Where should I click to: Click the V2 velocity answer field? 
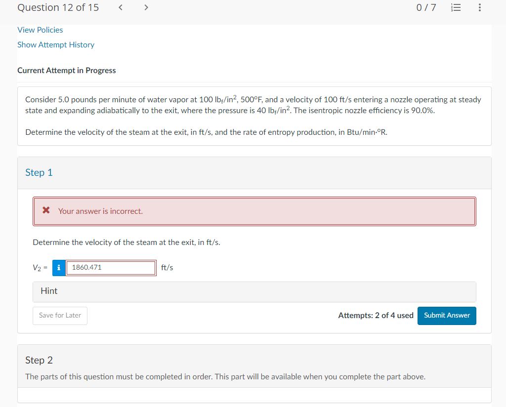111,268
